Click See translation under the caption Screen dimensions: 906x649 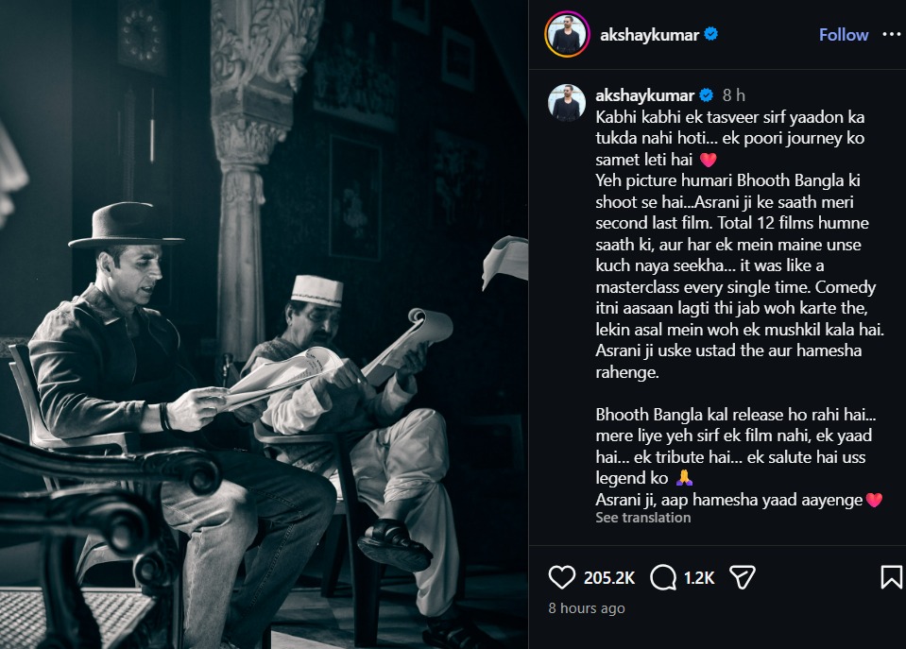click(643, 518)
